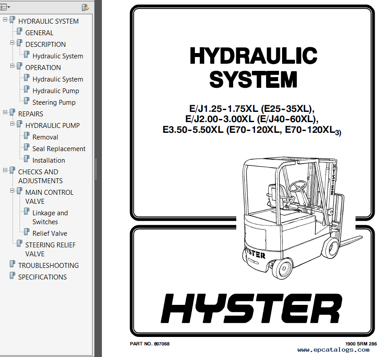This screenshot has height=357, width=392.
Task: Go to the HYDRAULIC PUMP repairs bookmark
Action: coord(53,125)
